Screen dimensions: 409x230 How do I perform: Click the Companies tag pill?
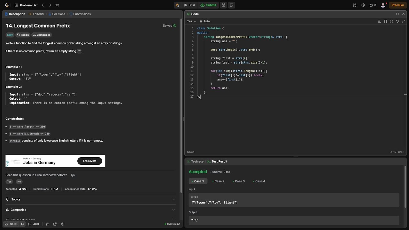pyautogui.click(x=42, y=35)
